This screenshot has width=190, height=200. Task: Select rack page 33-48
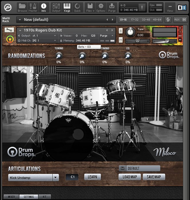(146, 20)
